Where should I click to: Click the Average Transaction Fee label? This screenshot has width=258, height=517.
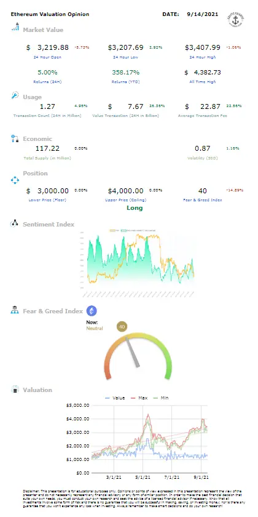[203, 116]
